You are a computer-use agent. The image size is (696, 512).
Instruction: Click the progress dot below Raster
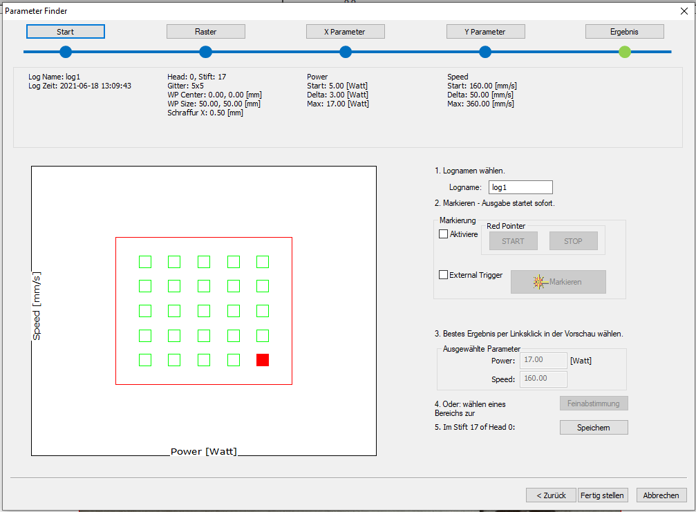click(x=205, y=52)
